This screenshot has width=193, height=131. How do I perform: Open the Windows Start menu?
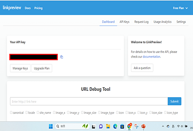[51, 126]
